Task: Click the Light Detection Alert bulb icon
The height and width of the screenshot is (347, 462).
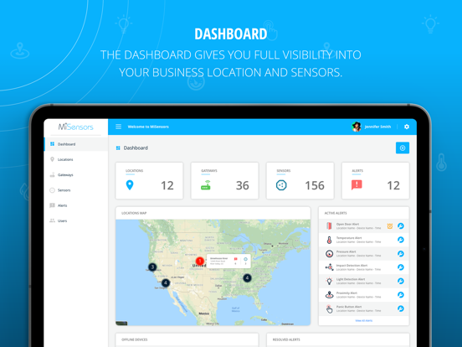Action: pyautogui.click(x=329, y=281)
